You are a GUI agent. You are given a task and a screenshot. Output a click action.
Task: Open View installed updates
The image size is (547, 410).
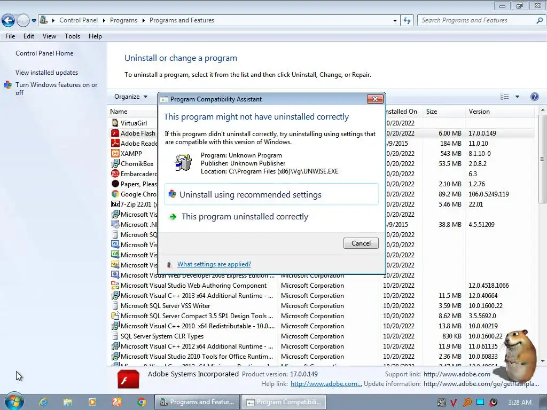[x=47, y=72]
